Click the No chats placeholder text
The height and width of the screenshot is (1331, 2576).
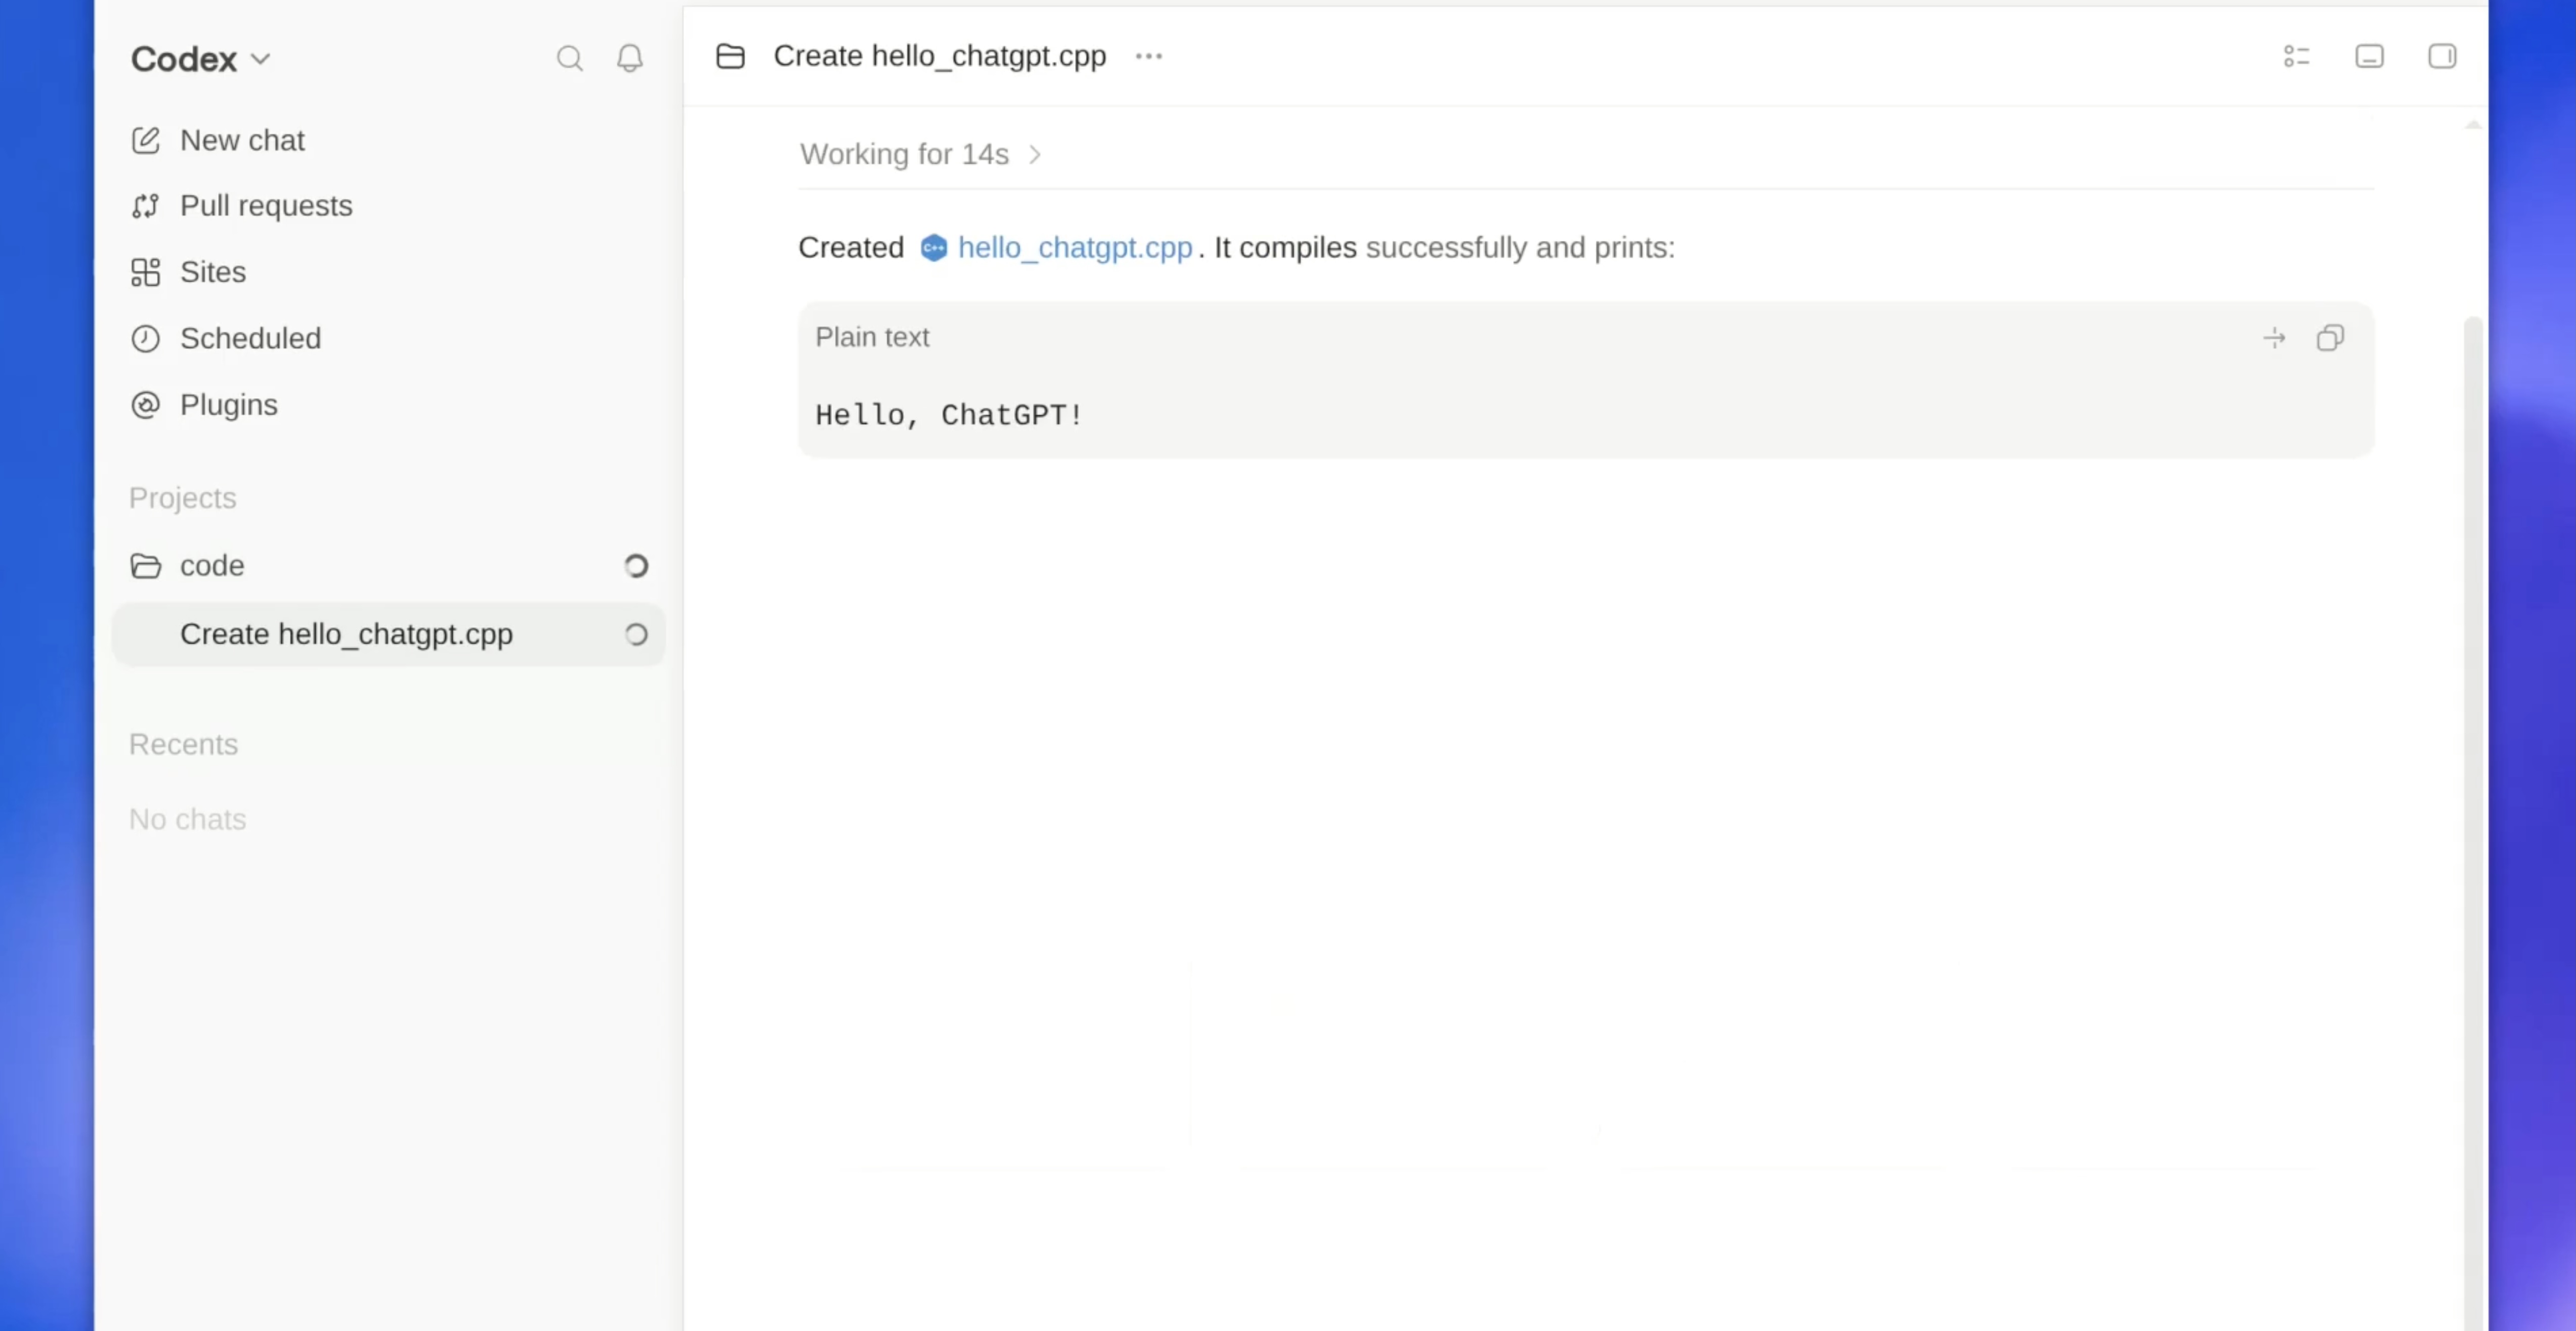tap(188, 820)
